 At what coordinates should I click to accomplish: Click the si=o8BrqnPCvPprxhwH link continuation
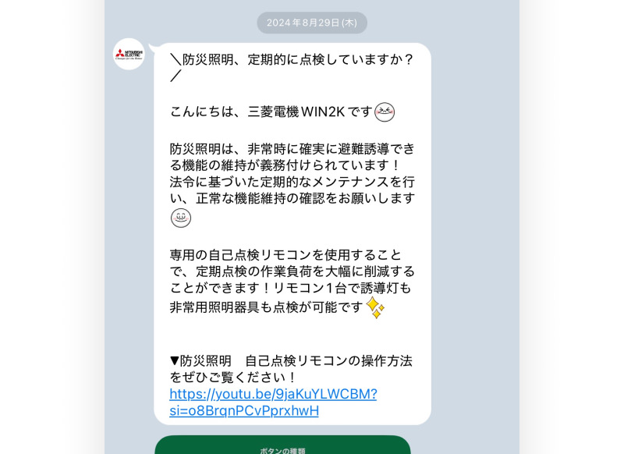tap(244, 410)
